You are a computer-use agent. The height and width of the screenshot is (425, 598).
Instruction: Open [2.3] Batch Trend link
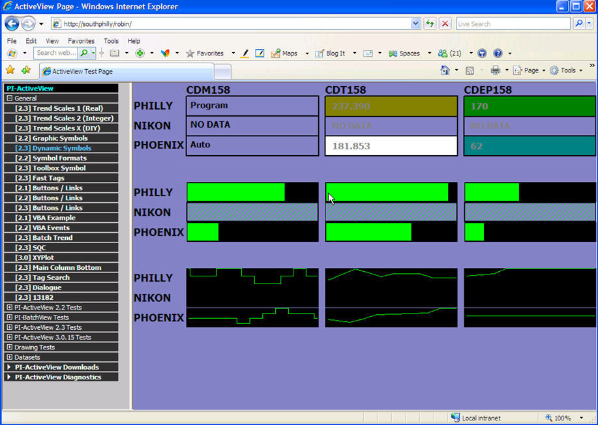(x=44, y=237)
